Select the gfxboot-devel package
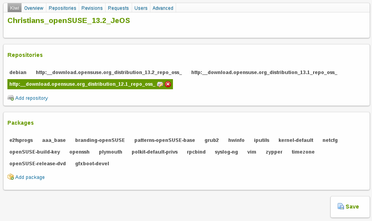 (x=92, y=164)
